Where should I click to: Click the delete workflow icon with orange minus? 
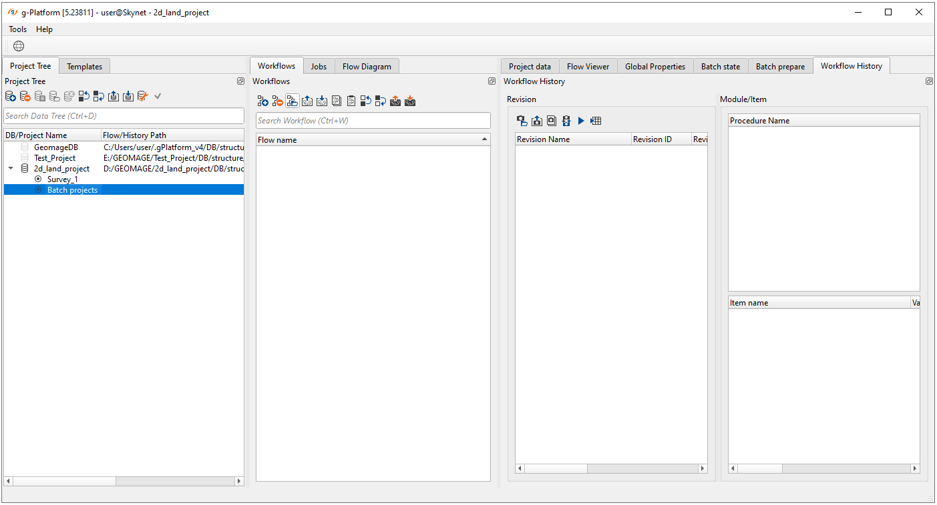pos(277,101)
